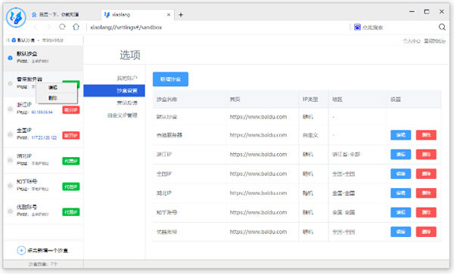Click the 沙盒数量 status bar text
The image size is (454, 274).
(x=43, y=264)
